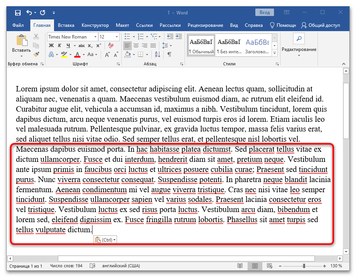Viewport: 356px width, 277px height.
Task: Open the Рецензирование tab
Action: tap(205, 25)
